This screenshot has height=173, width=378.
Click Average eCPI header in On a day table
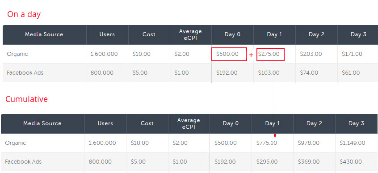point(190,34)
